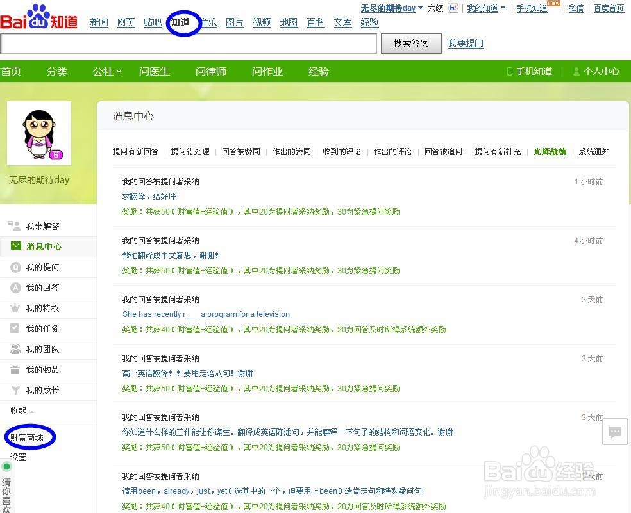Expand the 我的知道 dropdown menu

tap(486, 8)
